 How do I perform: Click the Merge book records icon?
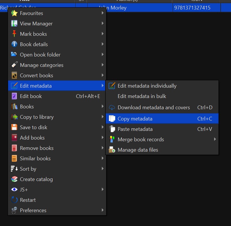(x=112, y=140)
